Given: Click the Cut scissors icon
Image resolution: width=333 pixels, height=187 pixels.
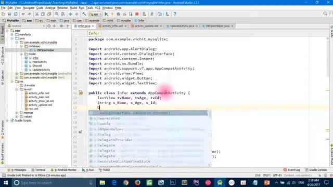Looking at the screenshot, I should pos(37,14).
